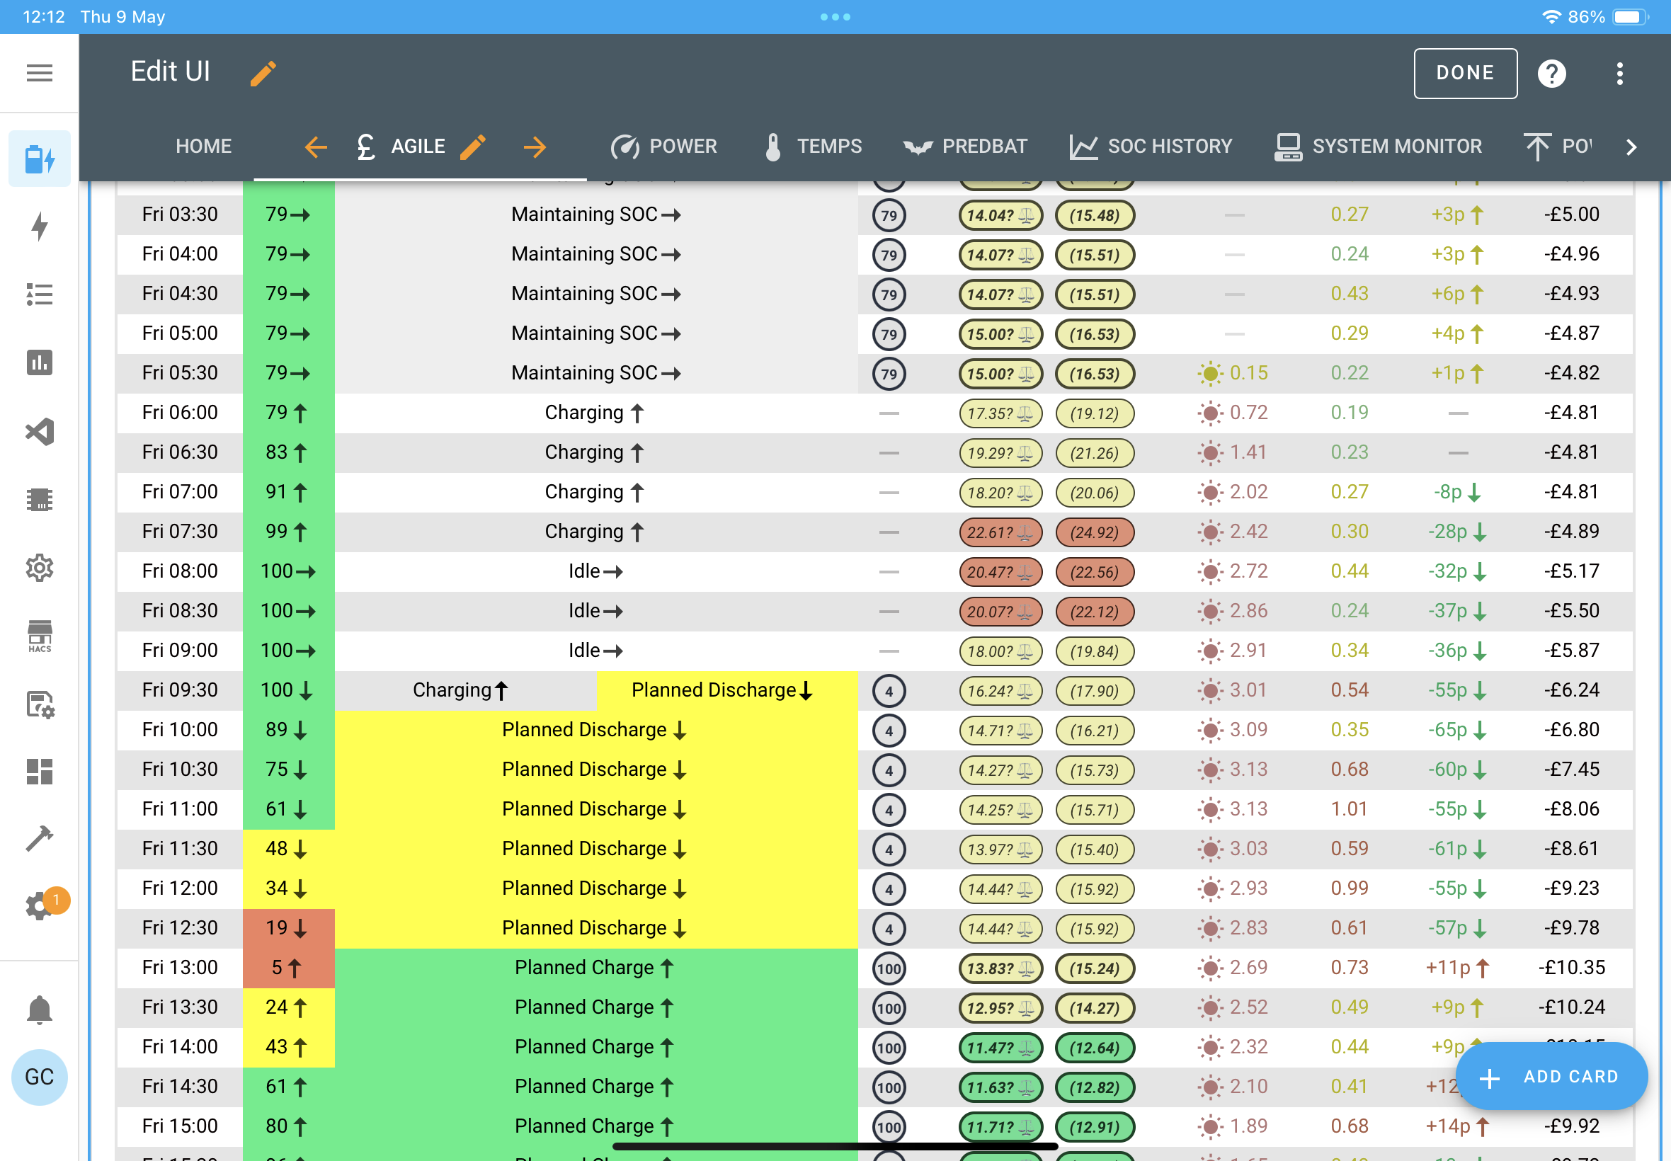Open the three-dot overflow menu
The image size is (1671, 1161).
tap(1619, 73)
